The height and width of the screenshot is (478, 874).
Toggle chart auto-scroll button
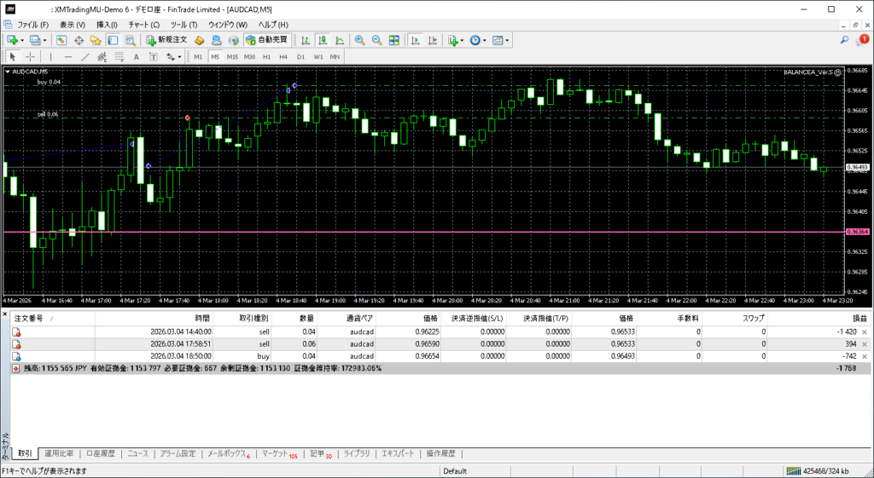coord(414,40)
